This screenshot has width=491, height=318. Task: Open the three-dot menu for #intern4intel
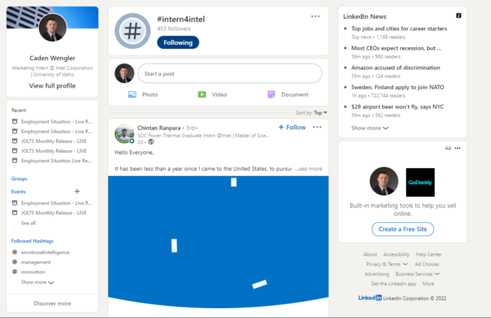(316, 16)
